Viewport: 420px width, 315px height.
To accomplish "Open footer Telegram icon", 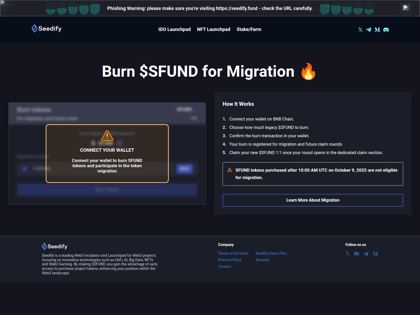I will click(366, 254).
